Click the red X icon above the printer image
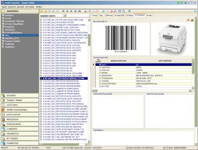198x150 pixels. [188, 20]
